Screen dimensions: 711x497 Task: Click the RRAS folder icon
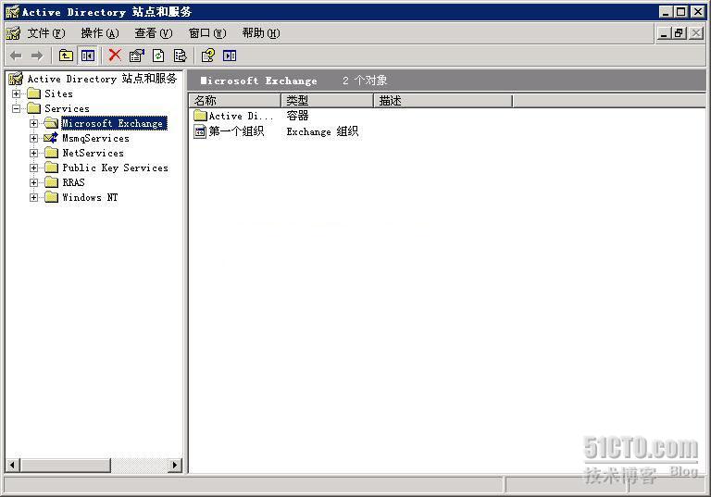(51, 182)
